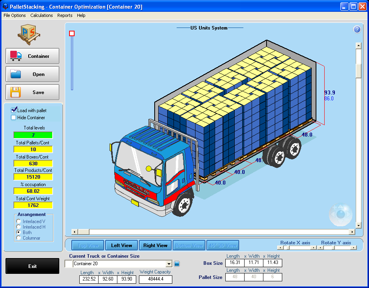
Task: Click the white swatch box beside container dropdown
Action: (x=68, y=264)
